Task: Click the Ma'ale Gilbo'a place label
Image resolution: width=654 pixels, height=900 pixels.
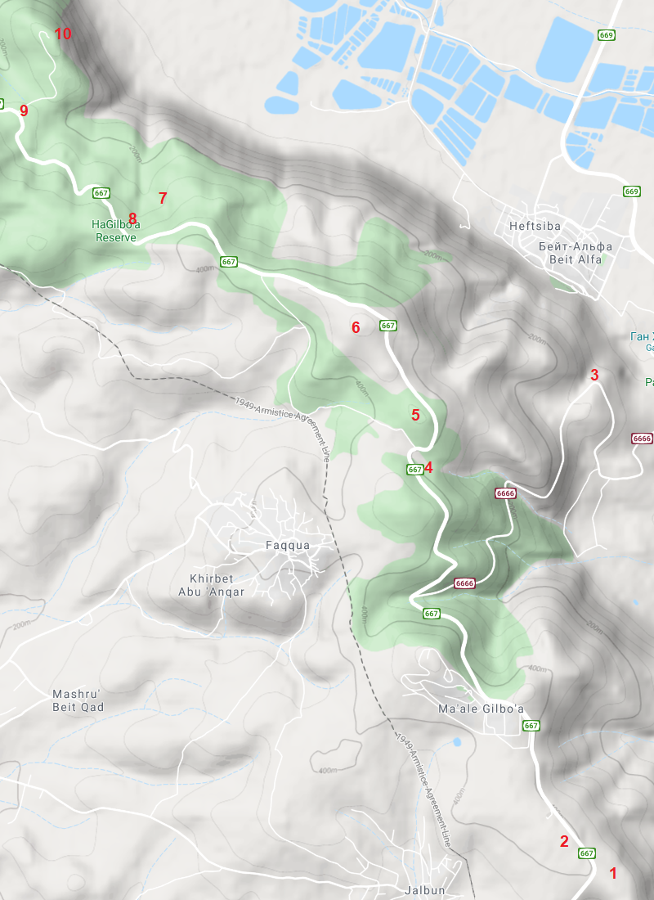Action: tap(481, 709)
